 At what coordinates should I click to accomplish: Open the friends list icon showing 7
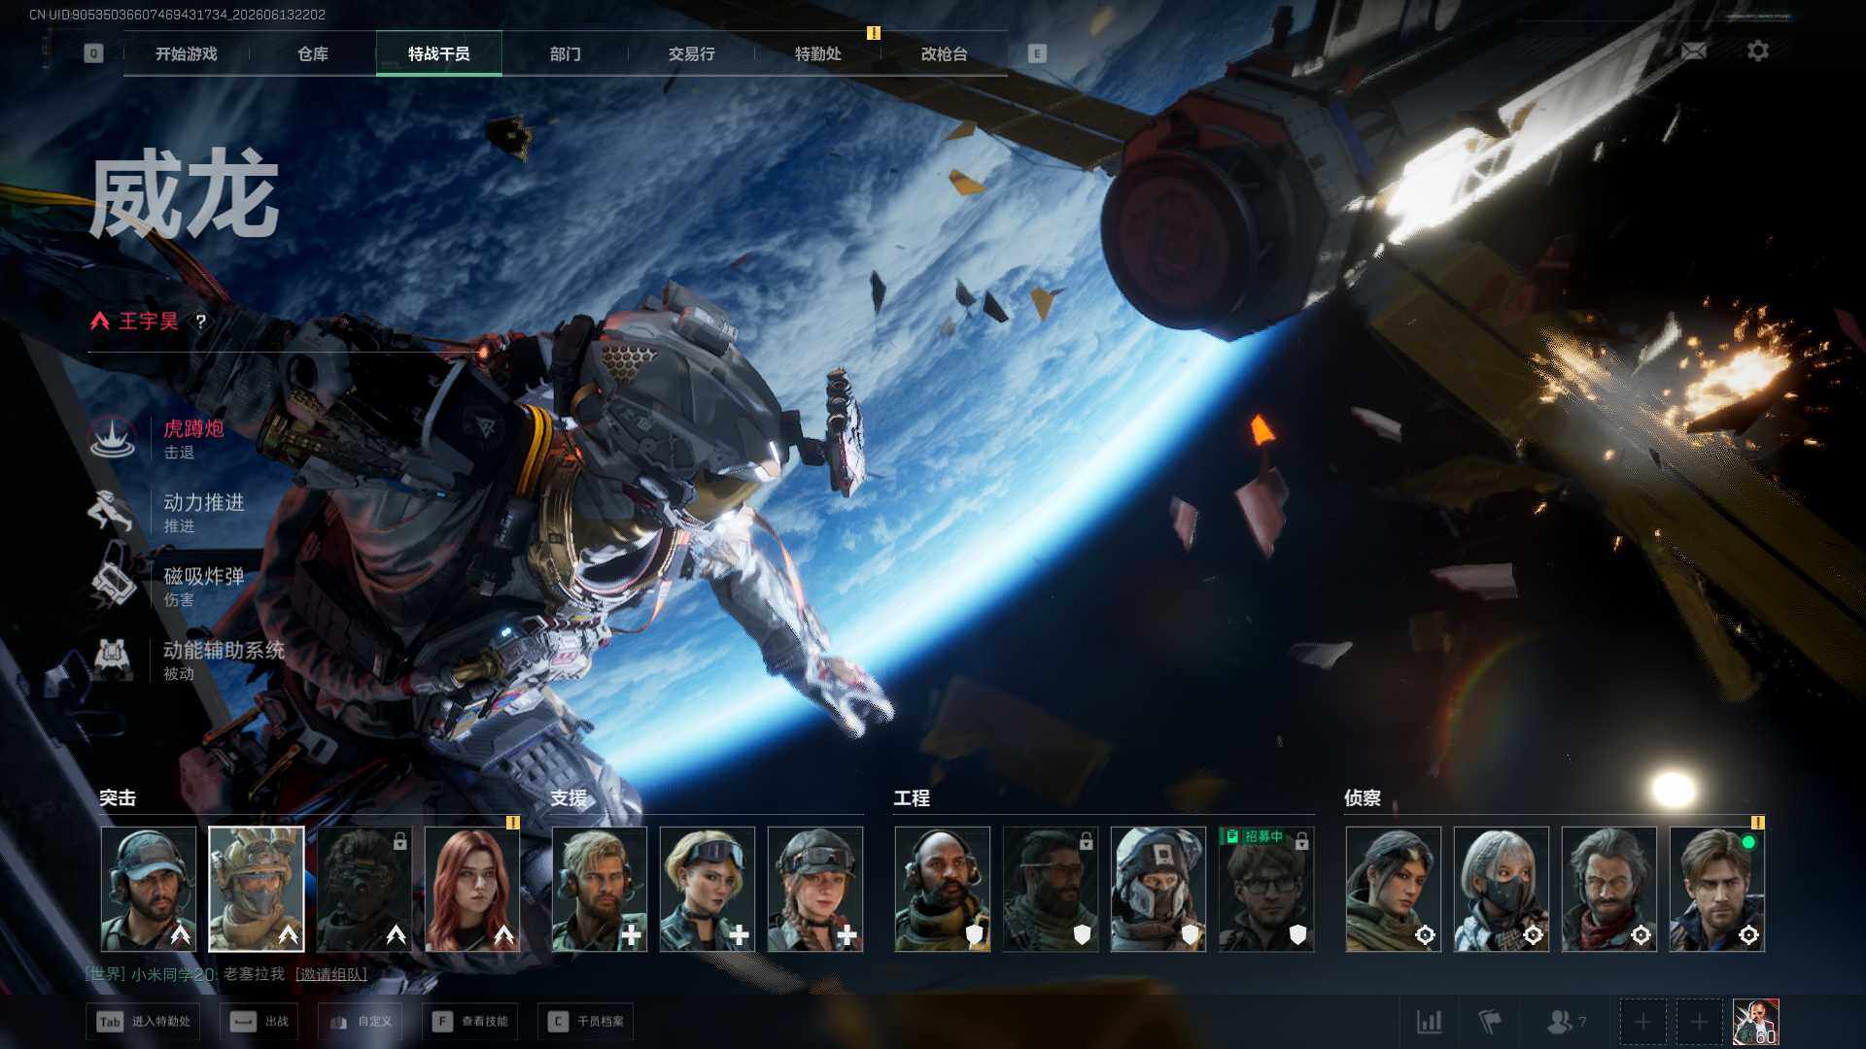coord(1566,1022)
